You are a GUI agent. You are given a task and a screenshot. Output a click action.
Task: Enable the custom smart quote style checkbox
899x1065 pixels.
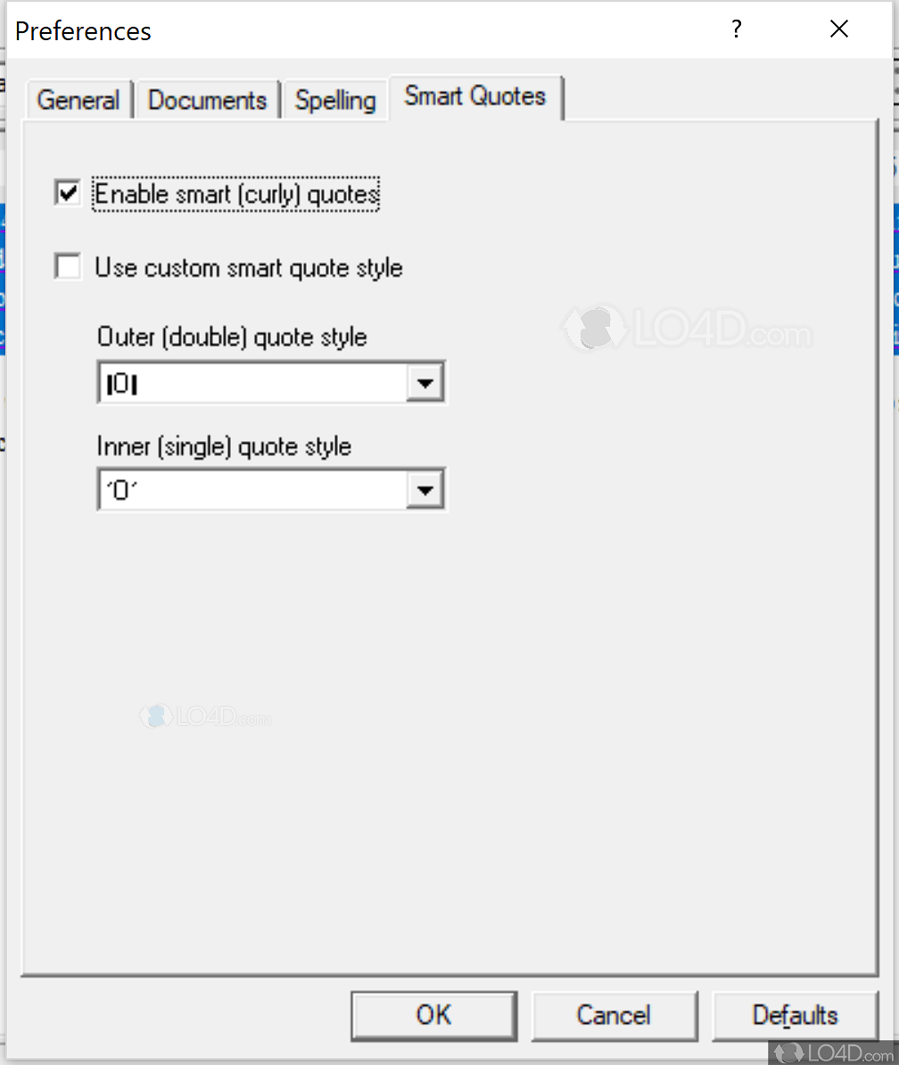pos(68,267)
